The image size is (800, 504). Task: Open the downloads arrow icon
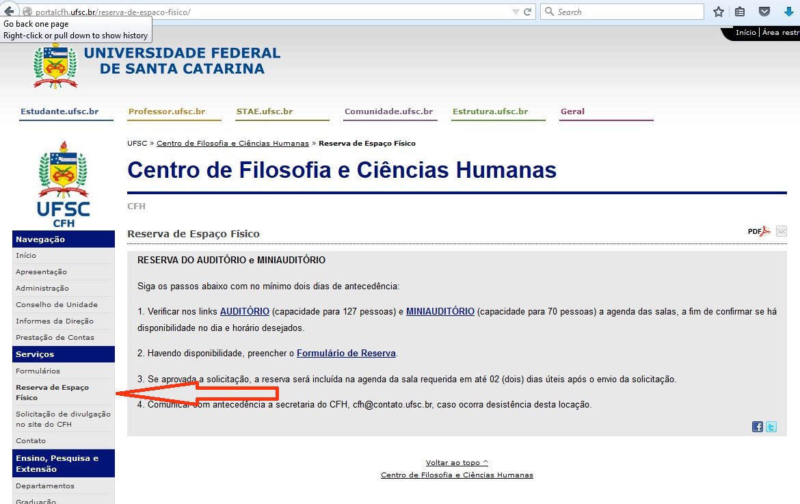(789, 12)
